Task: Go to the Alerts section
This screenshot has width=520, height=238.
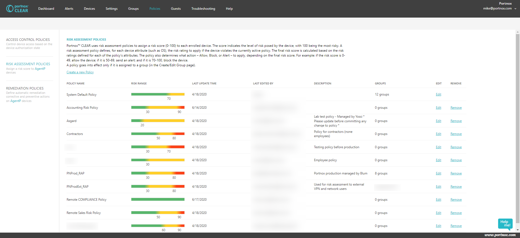Action: pyautogui.click(x=69, y=9)
